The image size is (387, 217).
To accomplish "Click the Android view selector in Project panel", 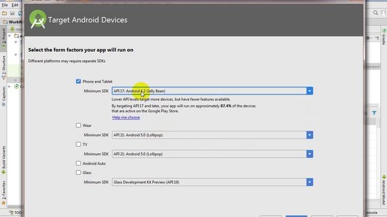I will pyautogui.click(x=16, y=30).
